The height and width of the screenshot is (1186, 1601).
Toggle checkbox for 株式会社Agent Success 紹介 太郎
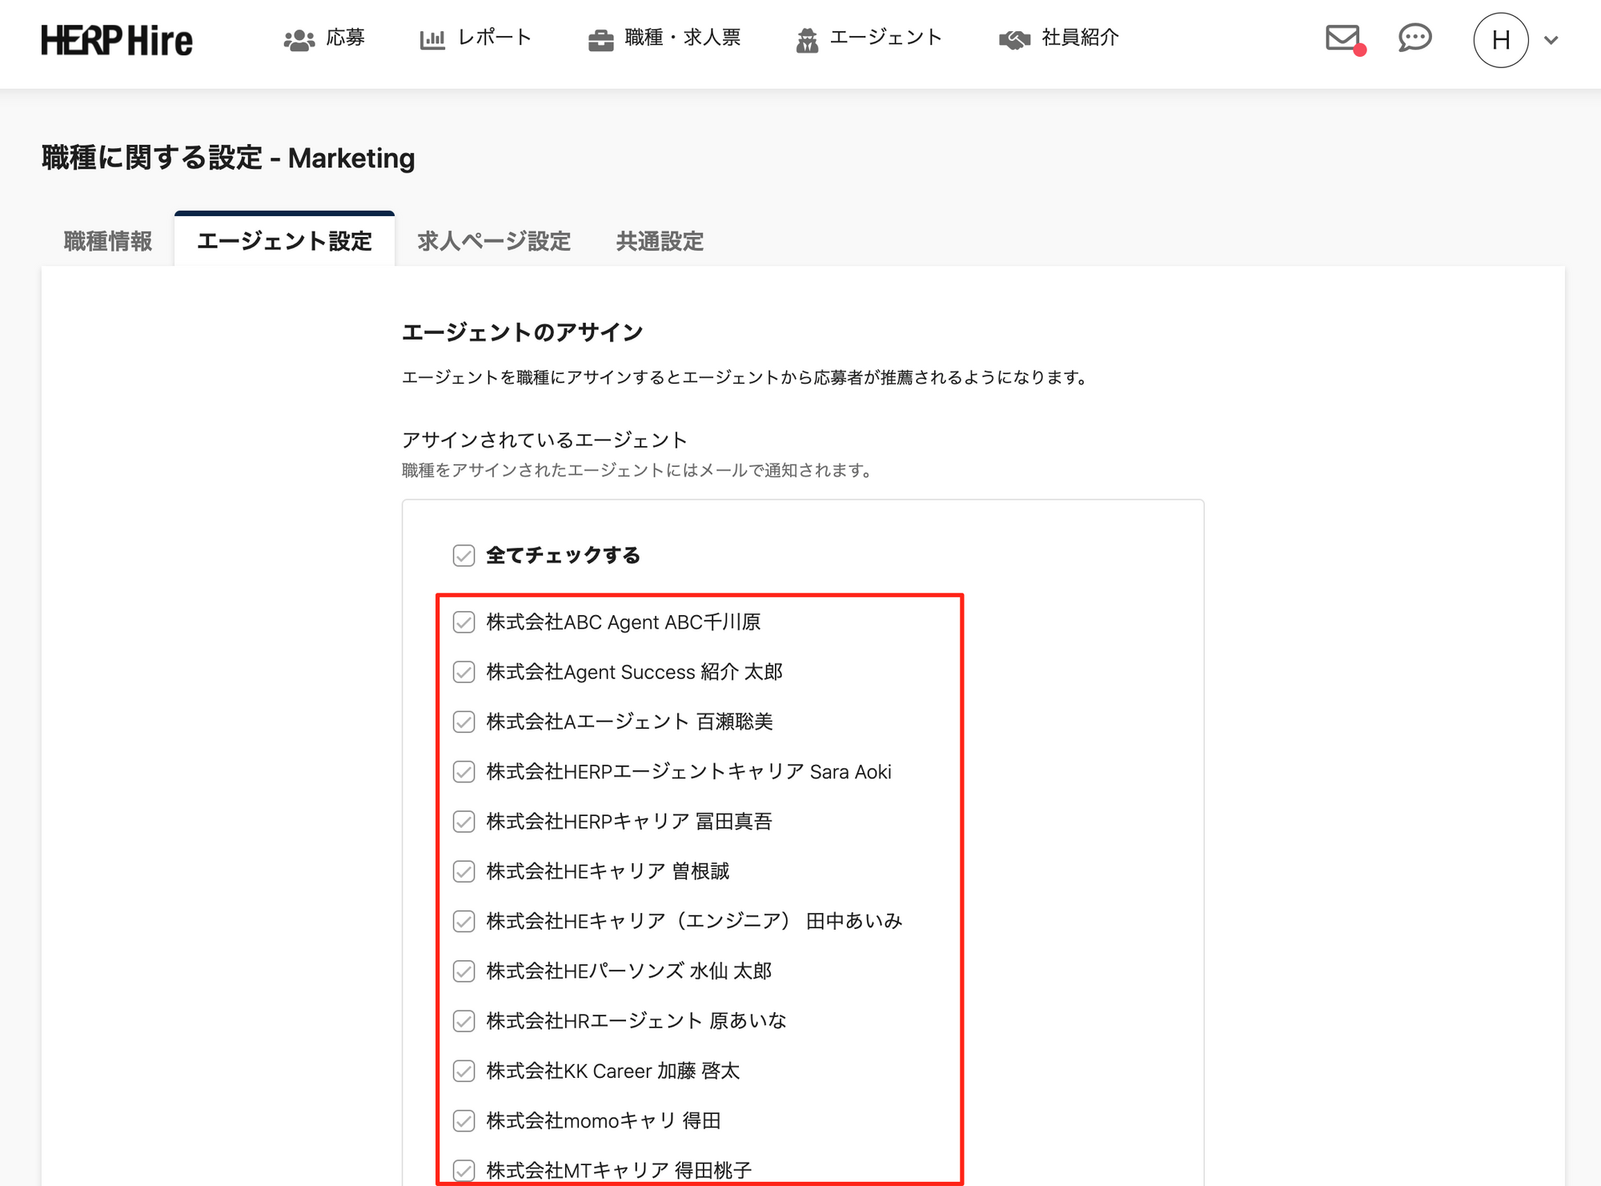pos(464,672)
